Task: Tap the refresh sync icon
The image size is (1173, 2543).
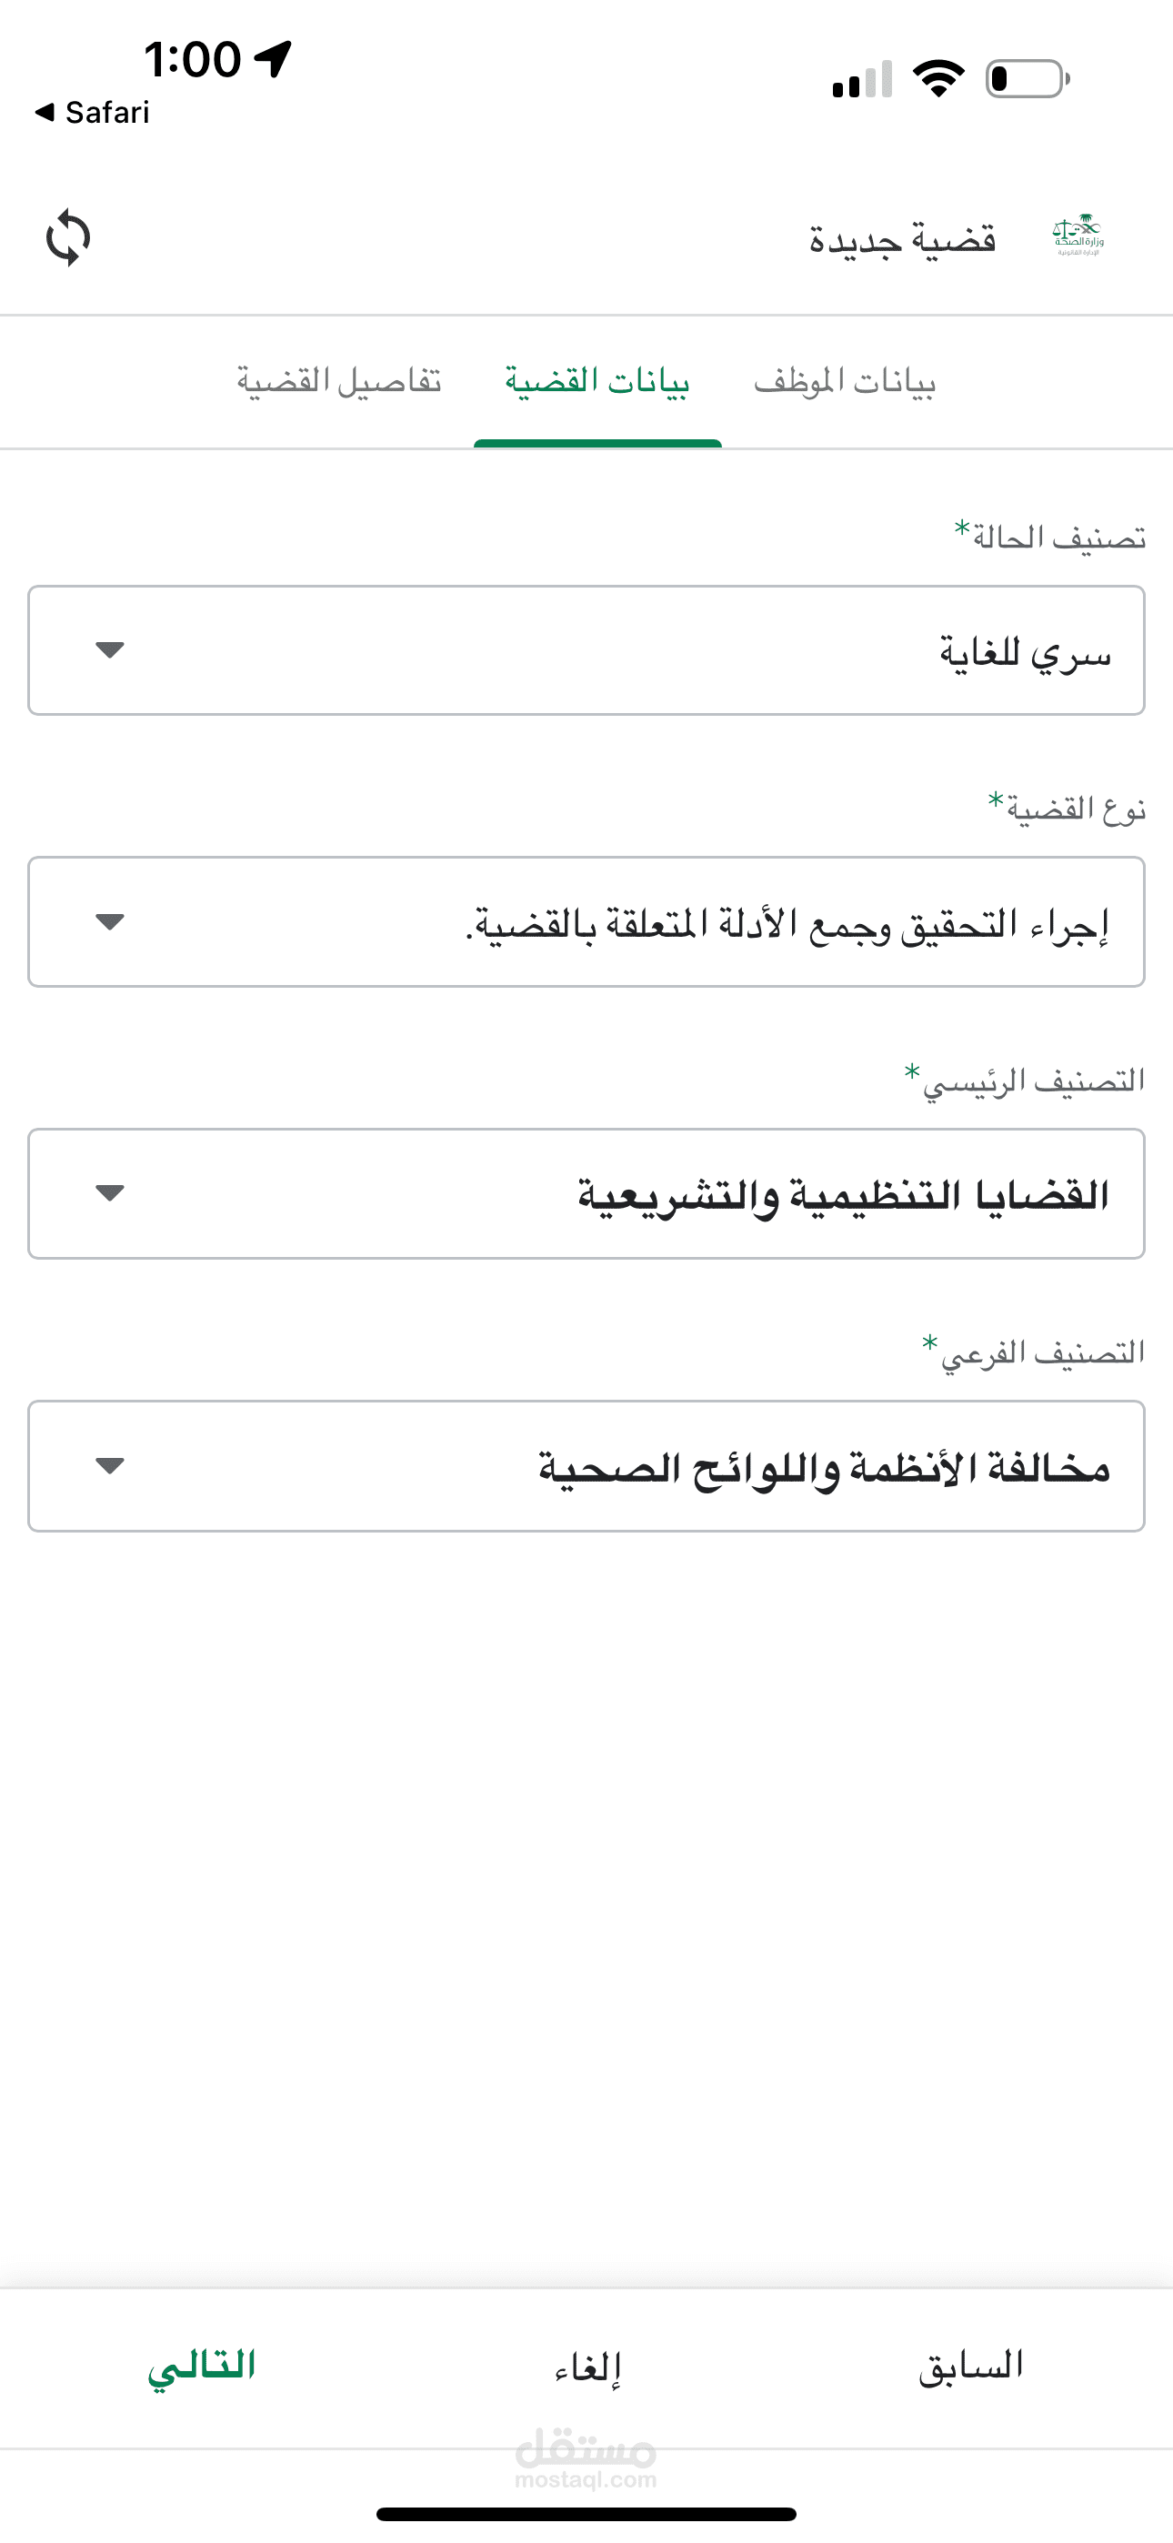Action: [68, 238]
